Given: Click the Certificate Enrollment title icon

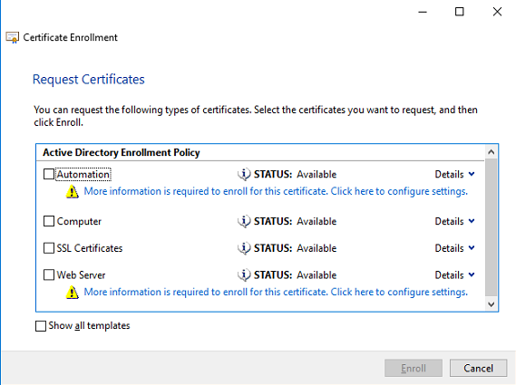Looking at the screenshot, I should pos(13,37).
